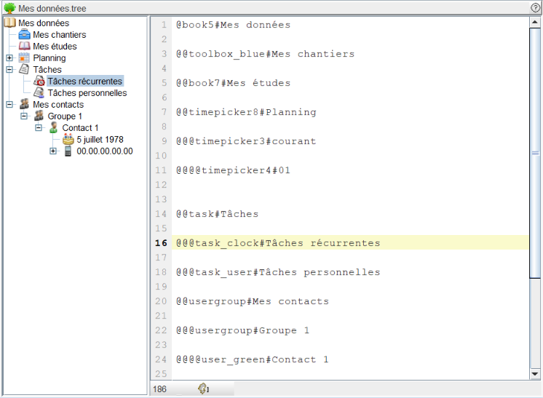Collapse the Groupe 1 node

[x=24, y=116]
